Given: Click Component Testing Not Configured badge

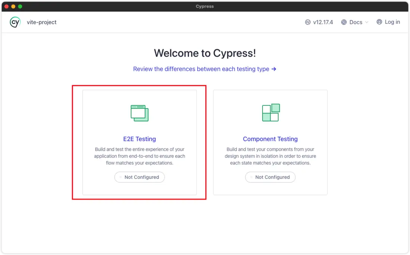Looking at the screenshot, I should (270, 177).
